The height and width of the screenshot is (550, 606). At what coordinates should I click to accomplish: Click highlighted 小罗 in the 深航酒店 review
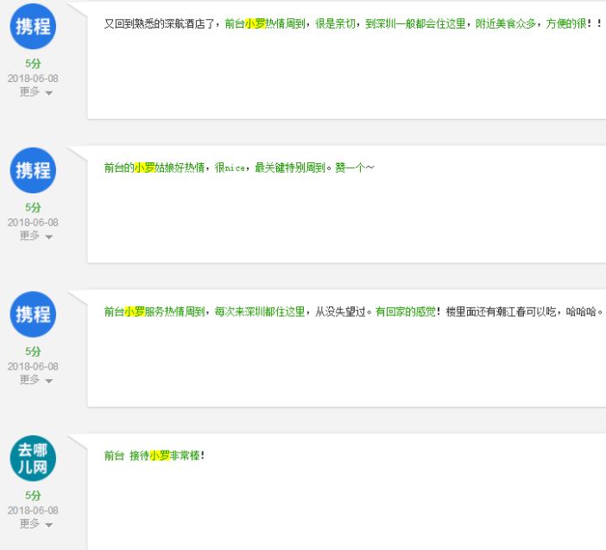coord(255,24)
